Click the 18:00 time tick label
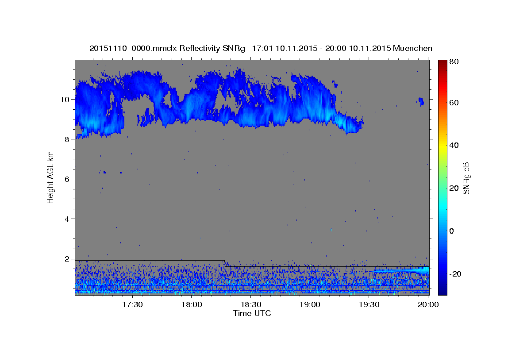This screenshot has height=354, width=531. (x=192, y=304)
